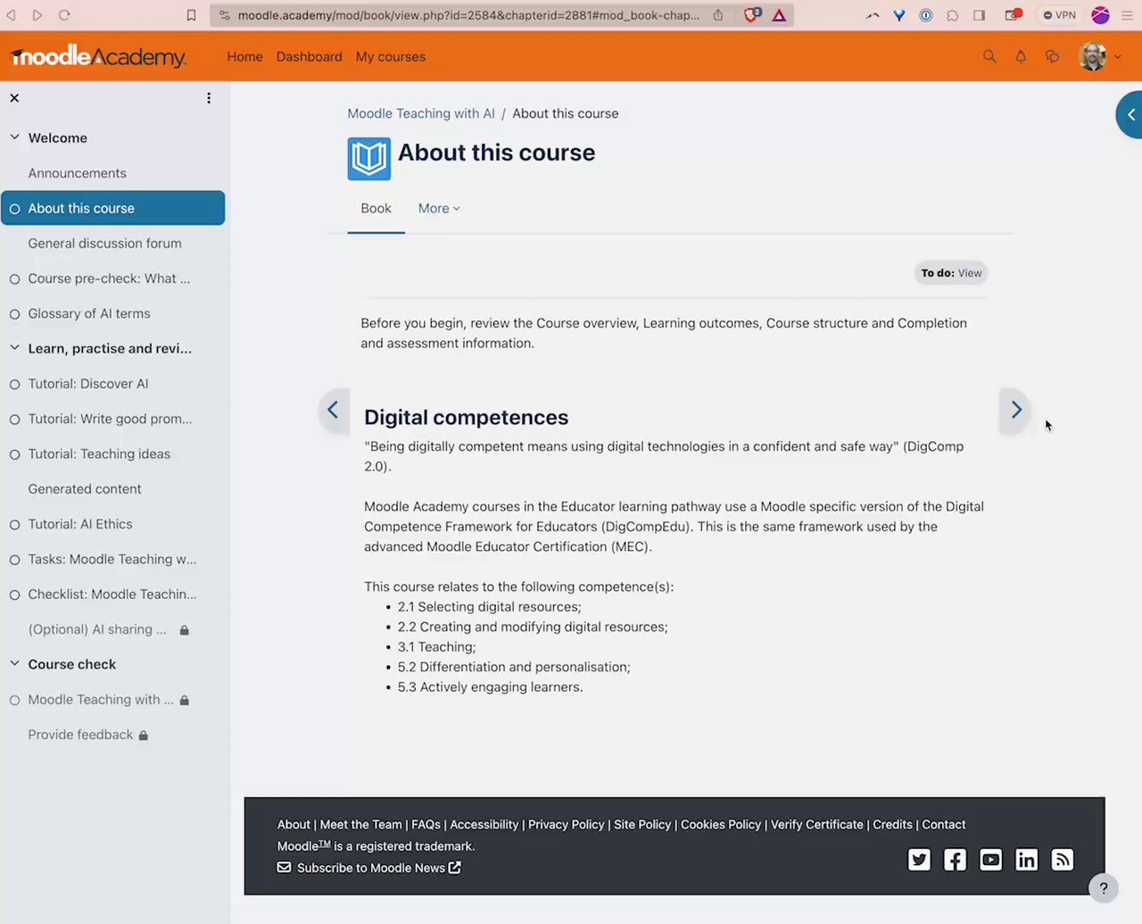The image size is (1142, 924).
Task: Open (Optional) AI sharing locked item
Action: [x=97, y=629]
